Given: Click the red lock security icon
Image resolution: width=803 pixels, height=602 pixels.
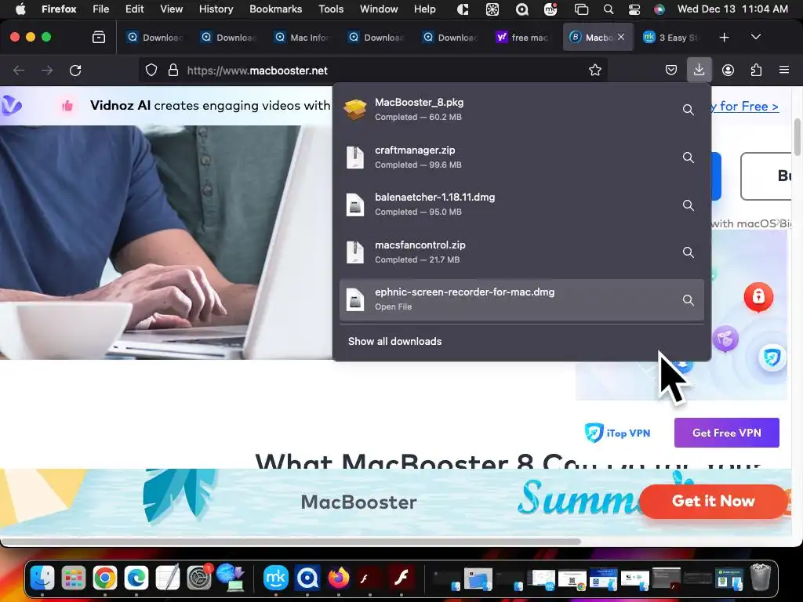Looking at the screenshot, I should click(x=758, y=296).
